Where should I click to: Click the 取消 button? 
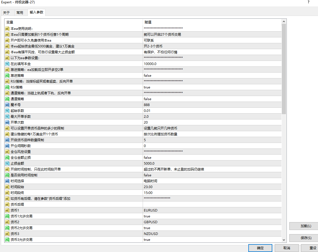click(287, 248)
